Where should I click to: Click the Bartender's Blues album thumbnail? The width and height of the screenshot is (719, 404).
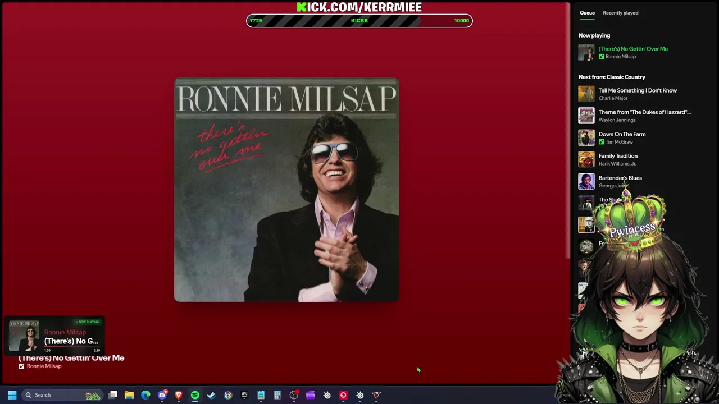coord(586,181)
